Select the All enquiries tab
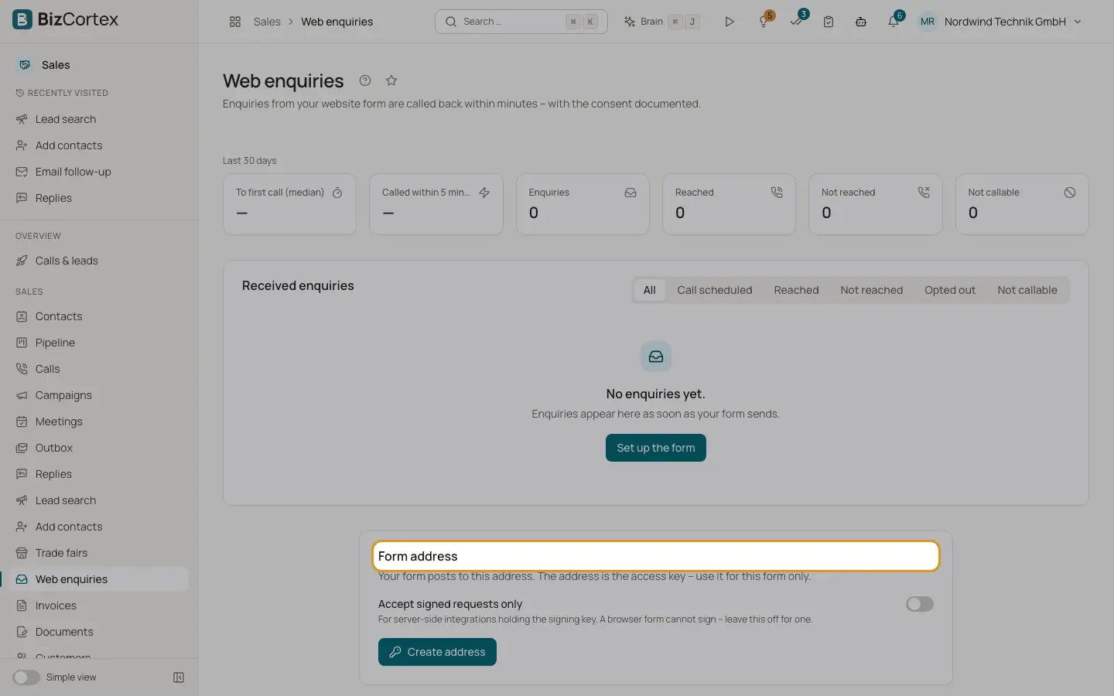The width and height of the screenshot is (1114, 696). (x=649, y=290)
